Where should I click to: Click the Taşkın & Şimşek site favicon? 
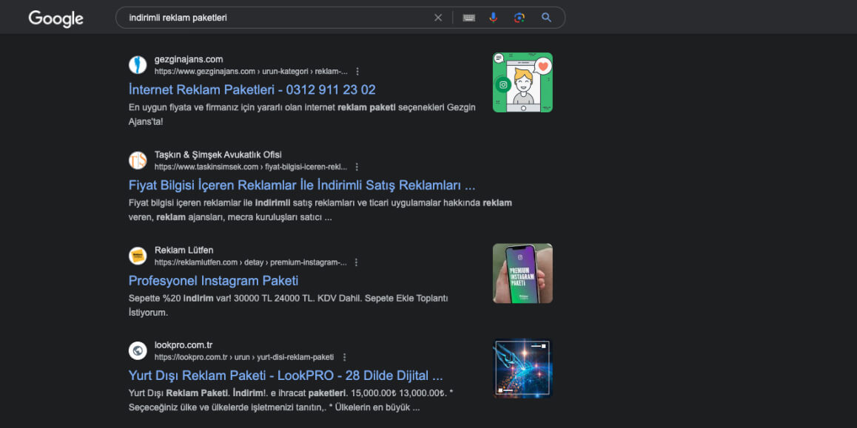click(x=138, y=160)
